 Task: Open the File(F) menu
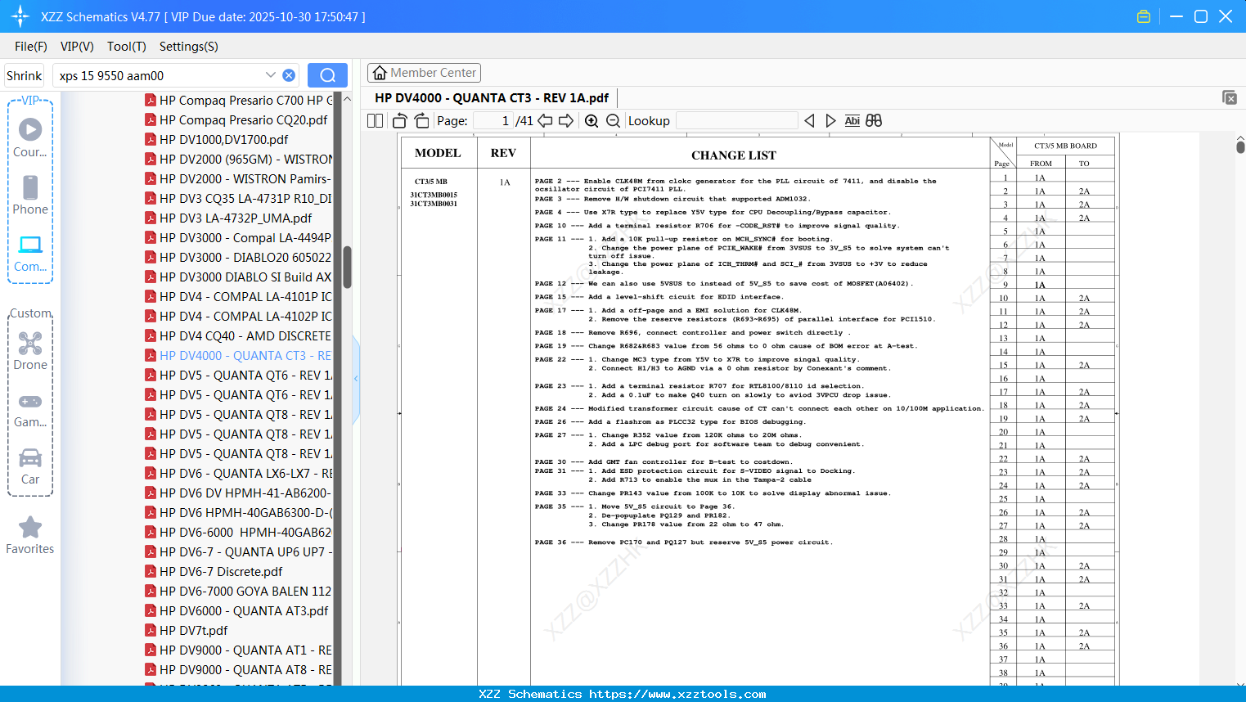click(x=31, y=47)
